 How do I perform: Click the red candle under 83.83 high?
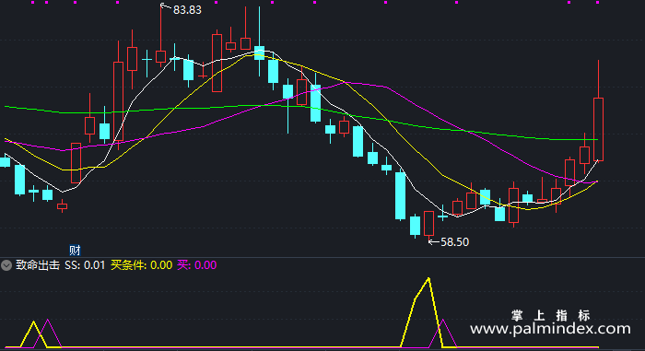pos(161,56)
